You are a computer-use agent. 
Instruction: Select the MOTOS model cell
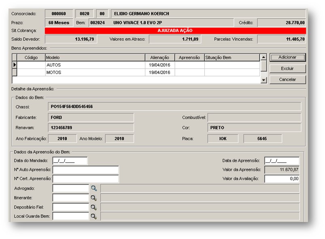coord(95,73)
